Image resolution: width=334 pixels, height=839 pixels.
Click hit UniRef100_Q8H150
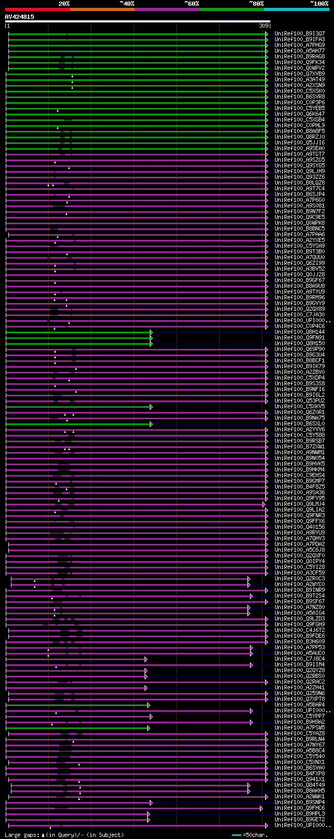[300, 344]
